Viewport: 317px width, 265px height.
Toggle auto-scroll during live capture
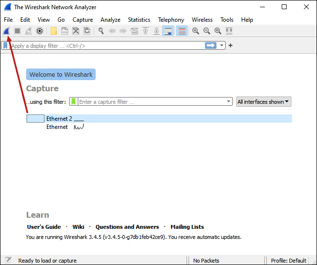168,31
